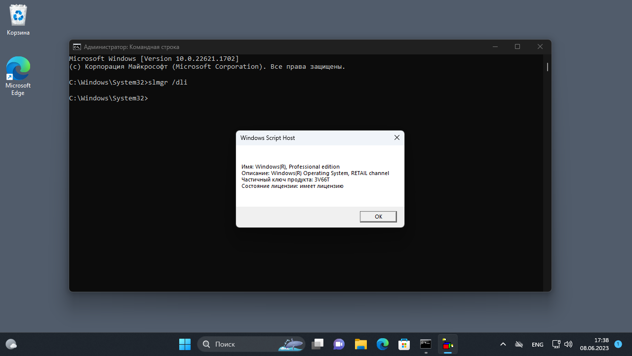This screenshot has height=356, width=632.
Task: Click the partial product key line 3V66T
Action: (285, 179)
